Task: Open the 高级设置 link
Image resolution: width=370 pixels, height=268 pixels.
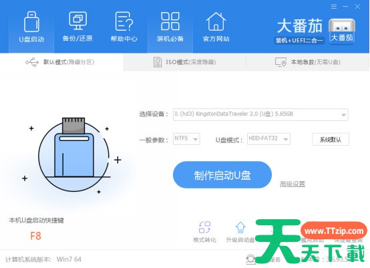Action: [x=293, y=184]
